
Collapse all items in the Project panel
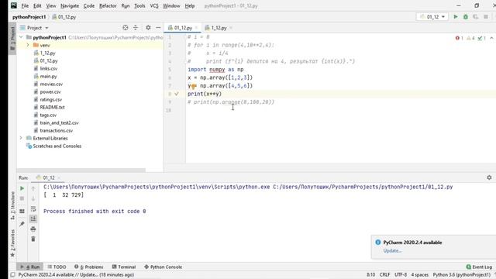(x=136, y=28)
